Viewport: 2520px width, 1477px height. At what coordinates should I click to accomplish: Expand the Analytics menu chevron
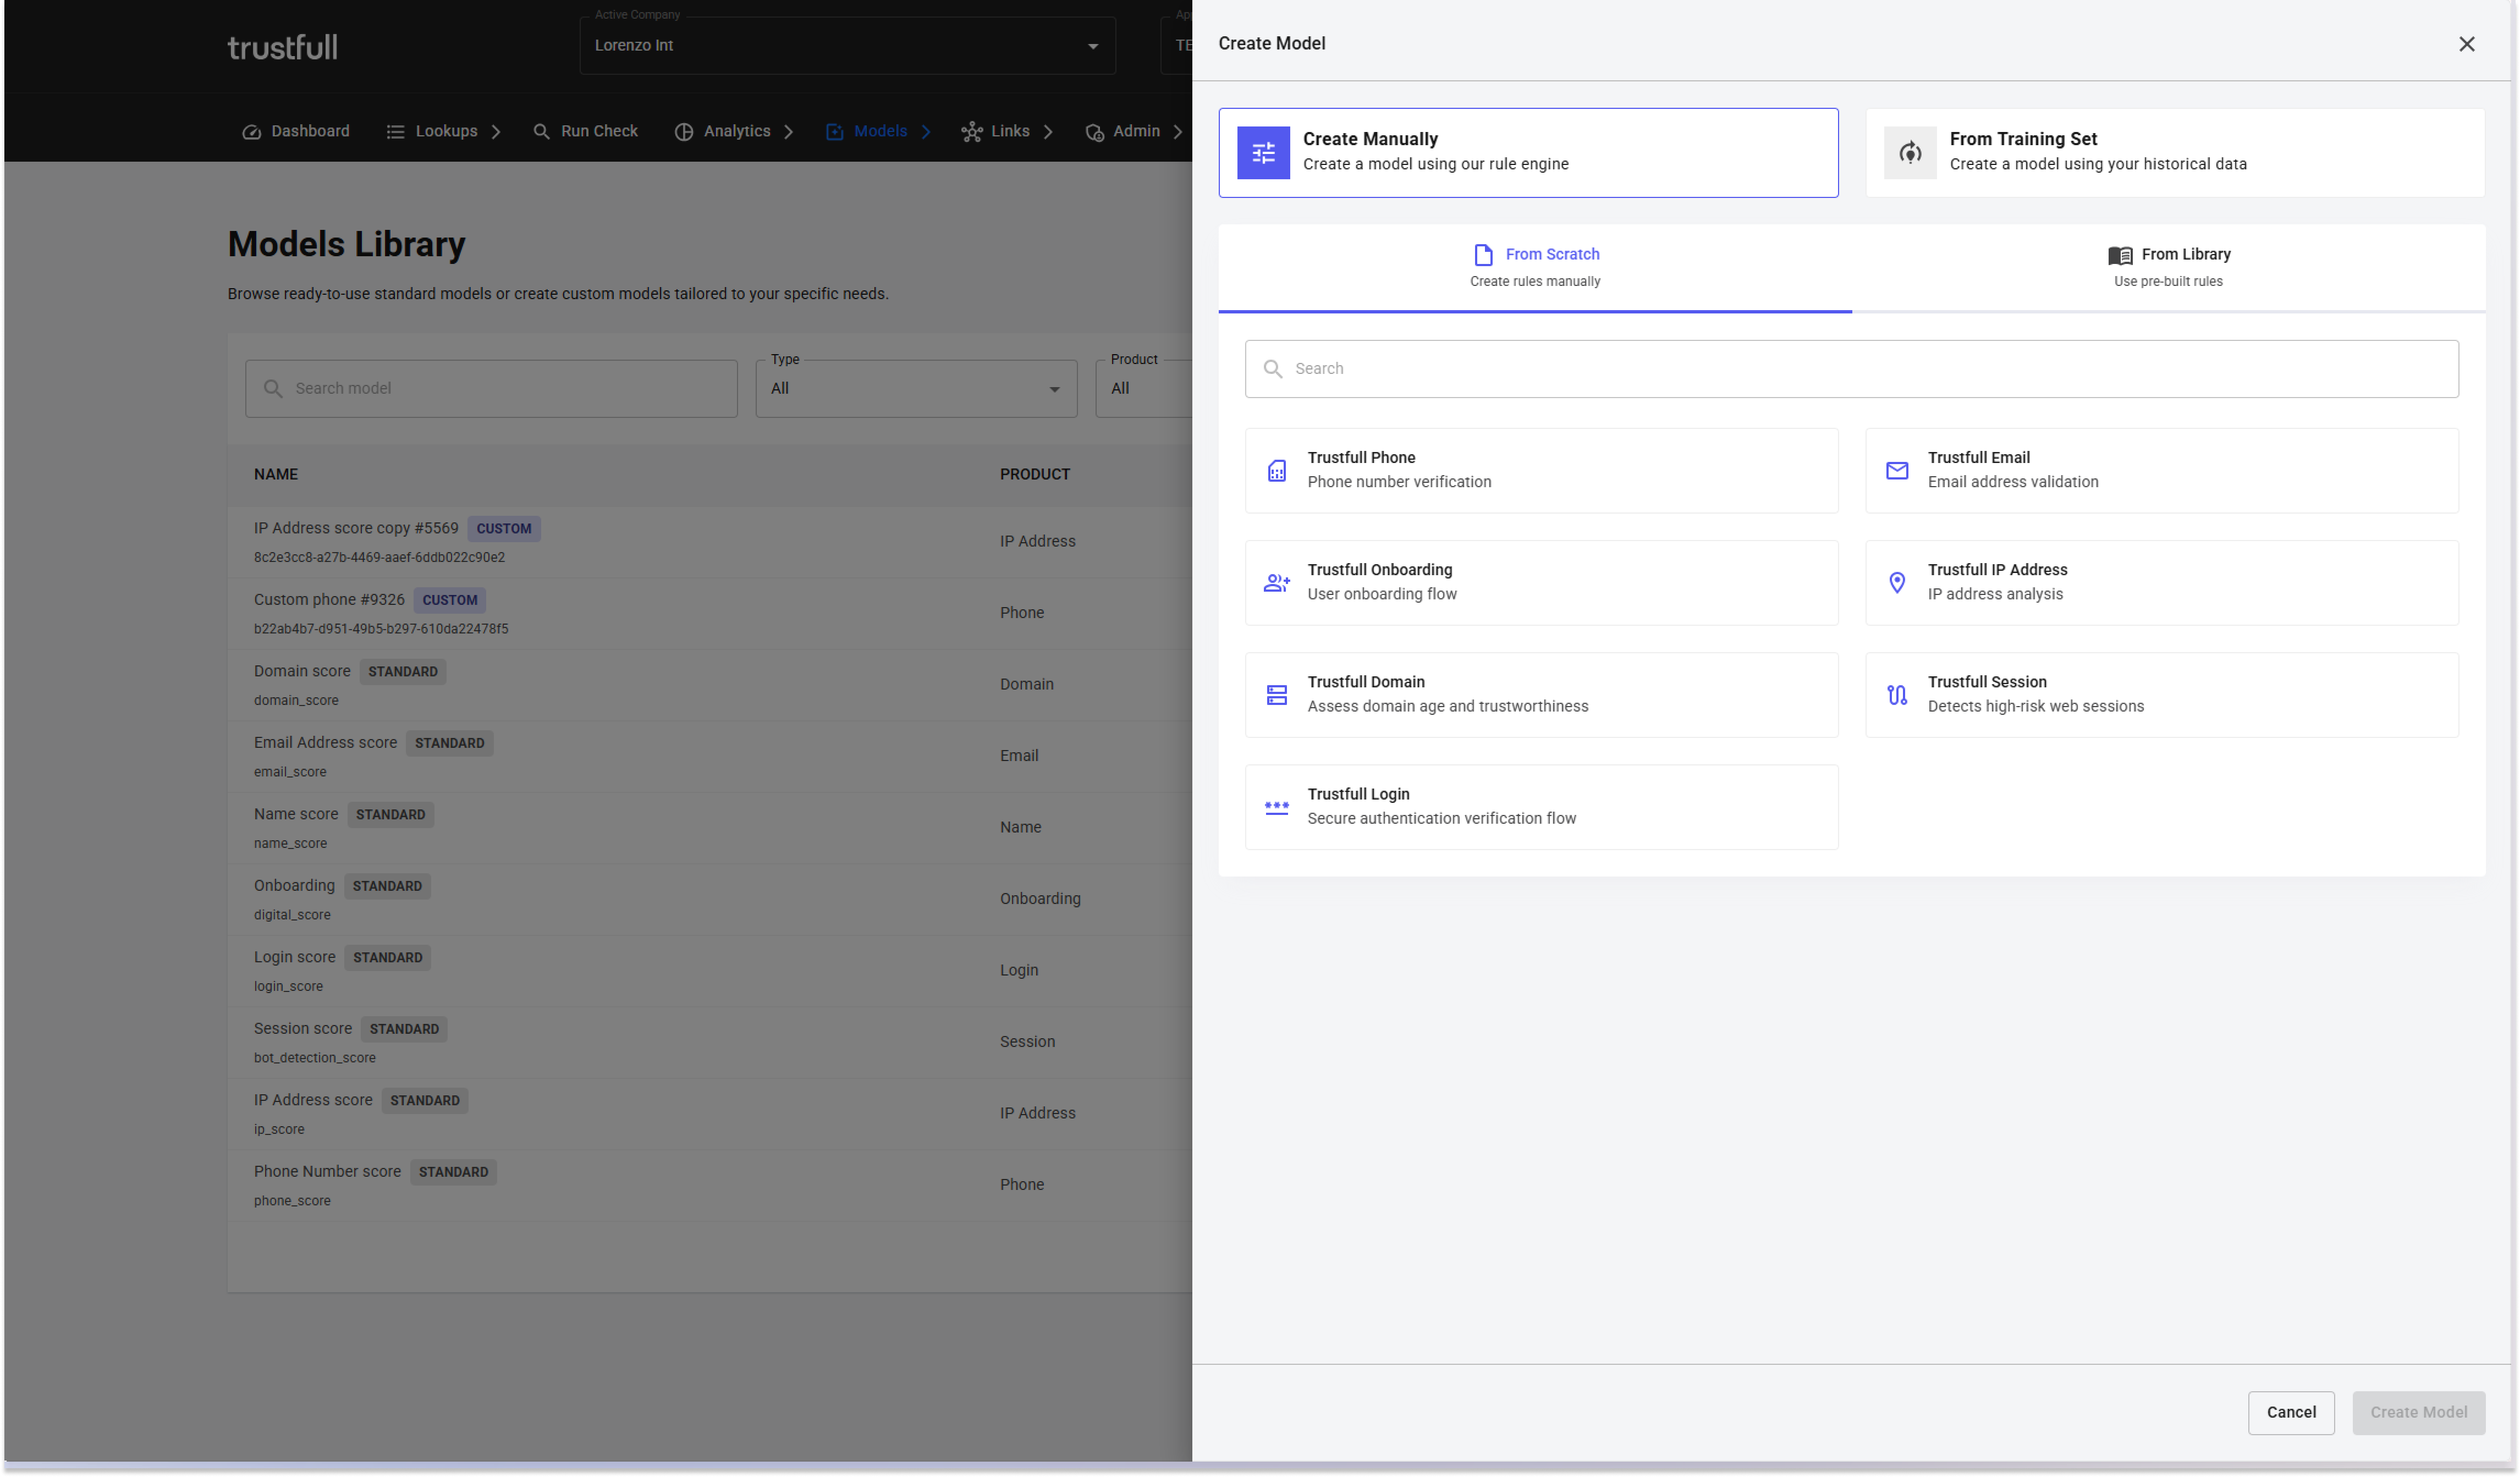(x=789, y=132)
